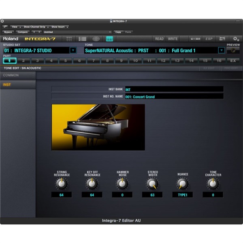Go to previous preset arrow
The height and width of the screenshot is (243, 243).
[34, 32]
